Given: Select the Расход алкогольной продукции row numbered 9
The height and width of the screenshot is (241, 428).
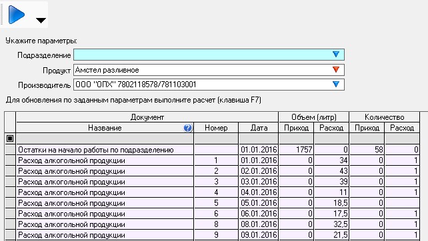Looking at the screenshot, I should click(x=213, y=235).
